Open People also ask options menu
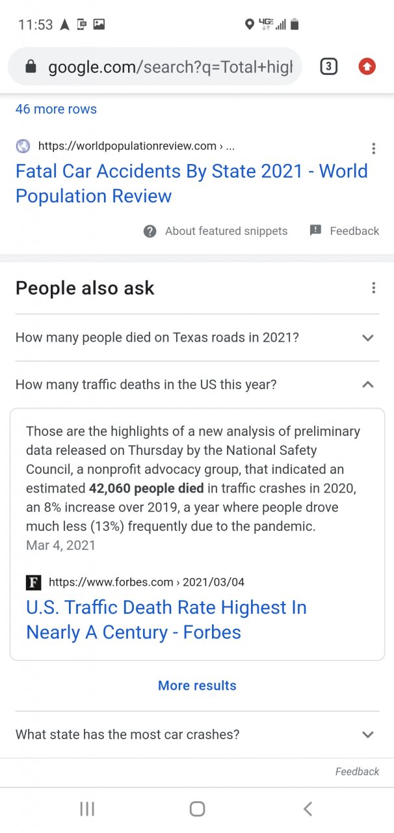 click(373, 288)
